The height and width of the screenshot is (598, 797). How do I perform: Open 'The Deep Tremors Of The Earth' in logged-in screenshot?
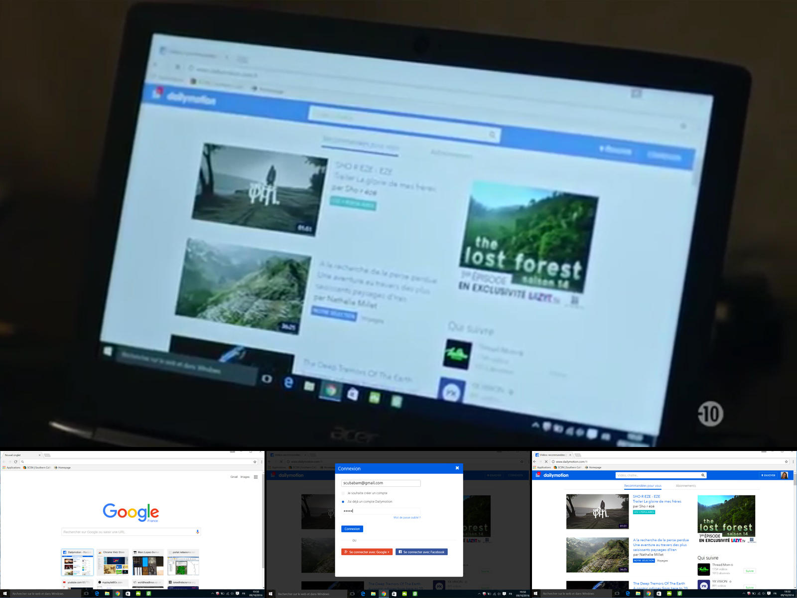659,583
